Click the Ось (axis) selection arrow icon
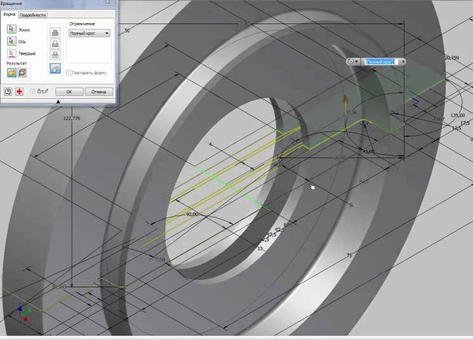This screenshot has height=340, width=473. click(x=11, y=41)
